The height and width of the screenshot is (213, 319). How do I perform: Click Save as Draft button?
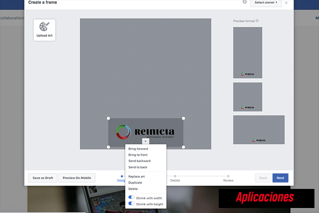click(x=43, y=178)
